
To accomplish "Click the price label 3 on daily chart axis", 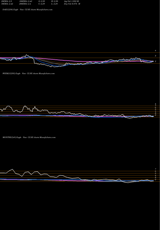I will 155,56.
